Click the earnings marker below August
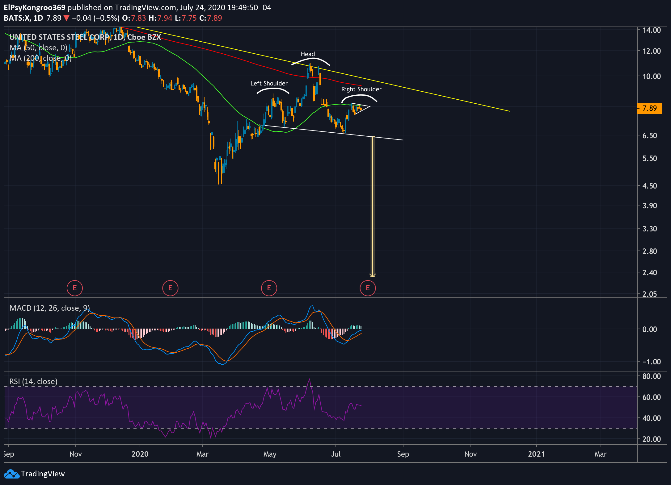This screenshot has height=485, width=671. tap(368, 288)
